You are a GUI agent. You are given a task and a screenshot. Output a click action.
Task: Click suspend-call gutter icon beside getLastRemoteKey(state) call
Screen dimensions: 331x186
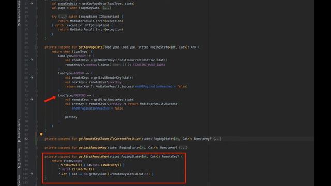pyautogui.click(x=32, y=78)
